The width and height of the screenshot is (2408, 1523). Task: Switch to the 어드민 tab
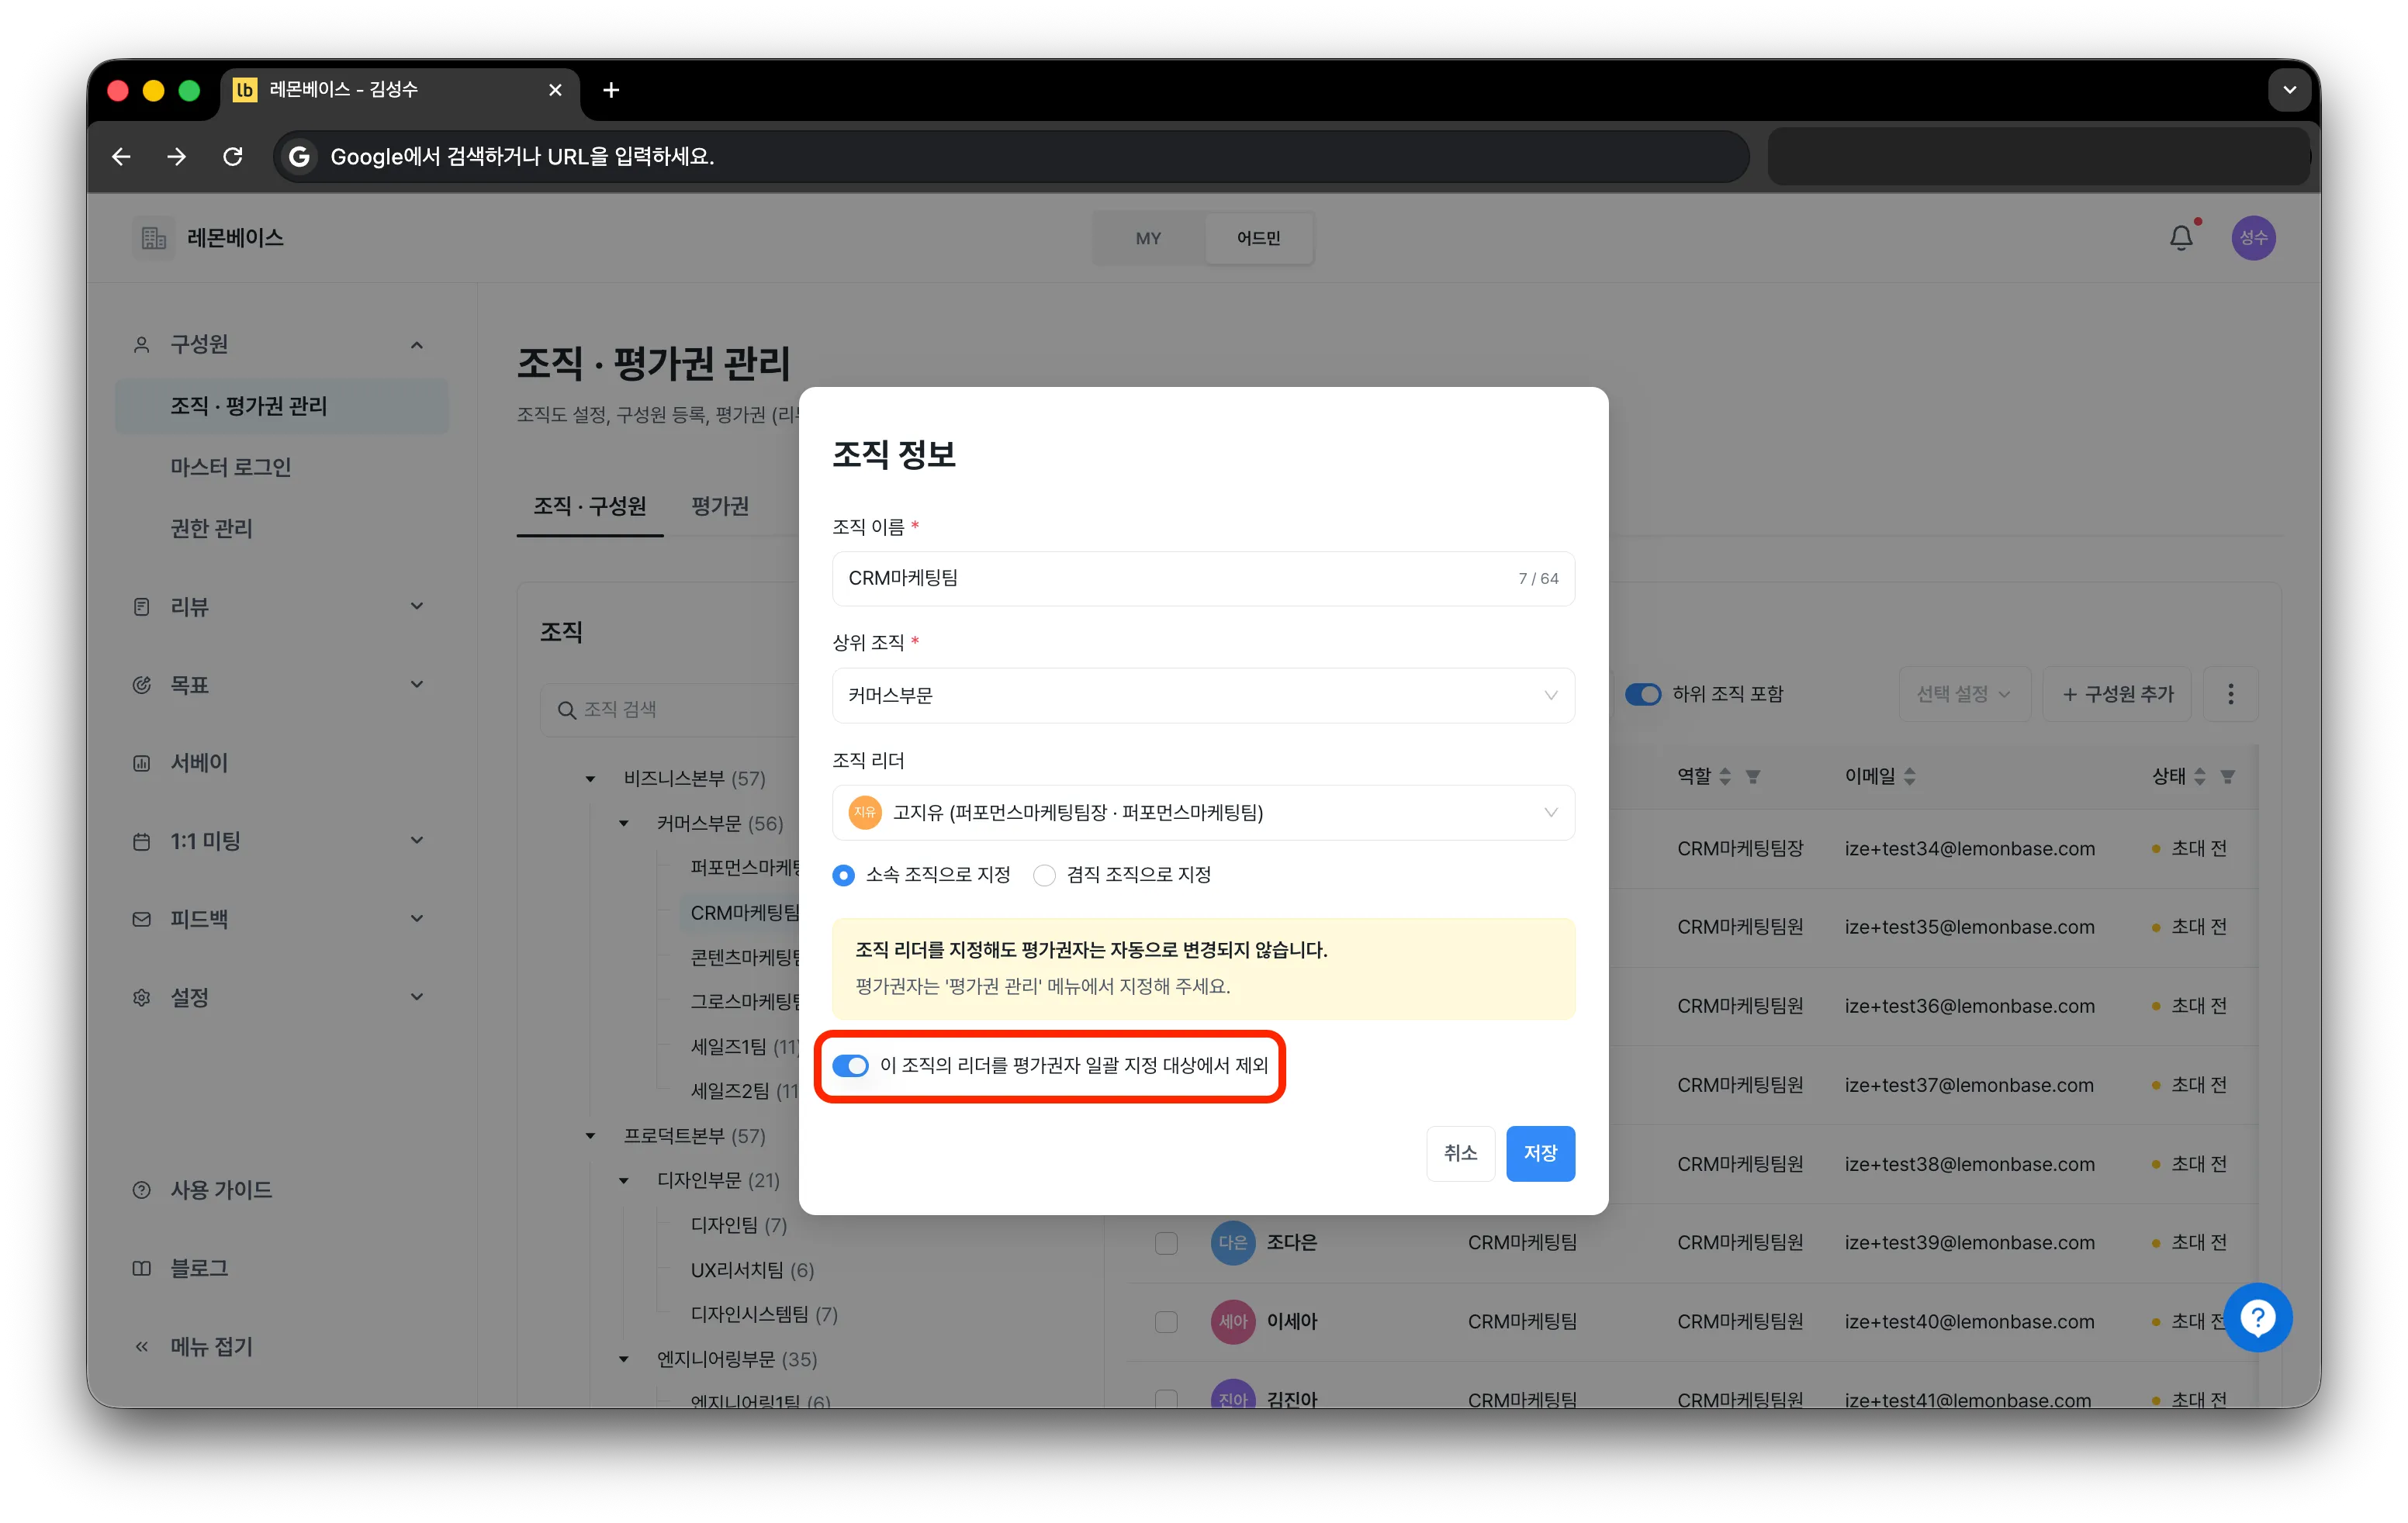1258,239
